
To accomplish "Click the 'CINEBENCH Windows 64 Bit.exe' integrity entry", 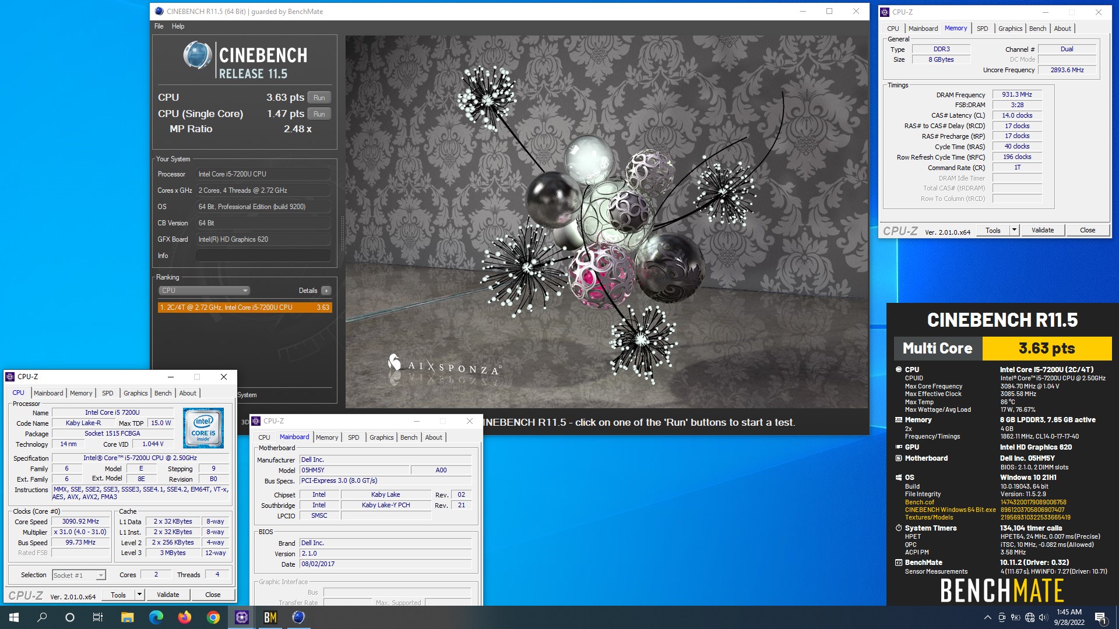I will [x=950, y=510].
